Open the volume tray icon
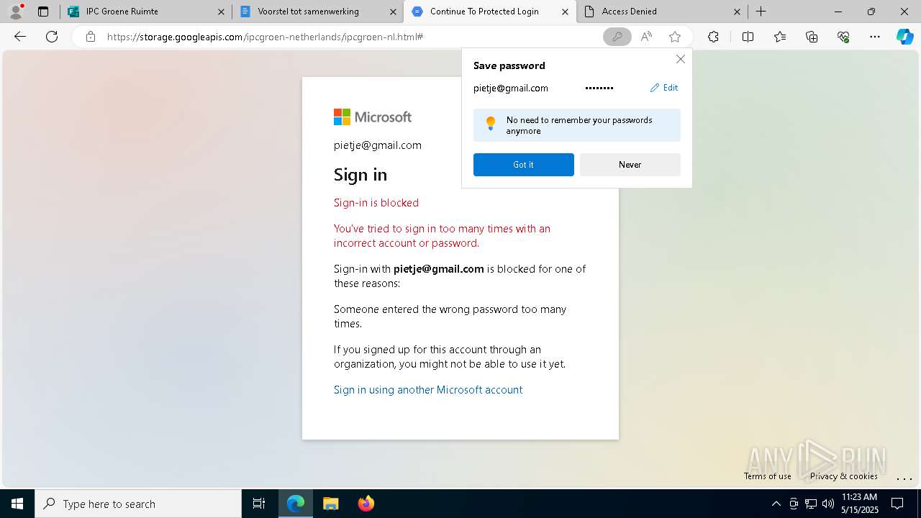This screenshot has height=518, width=921. (828, 504)
